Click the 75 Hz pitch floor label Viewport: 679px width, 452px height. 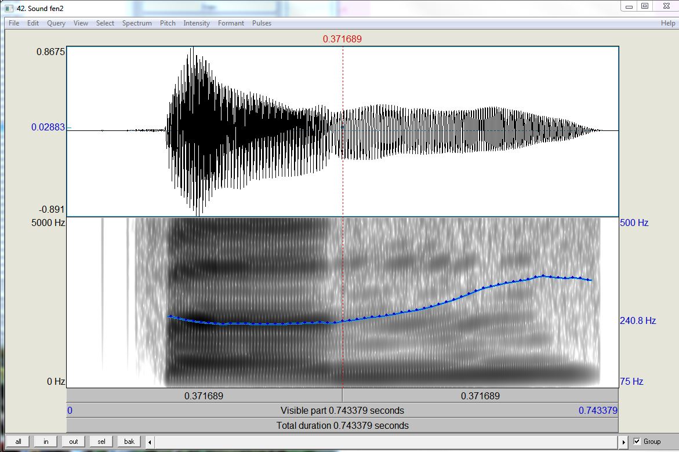[631, 381]
